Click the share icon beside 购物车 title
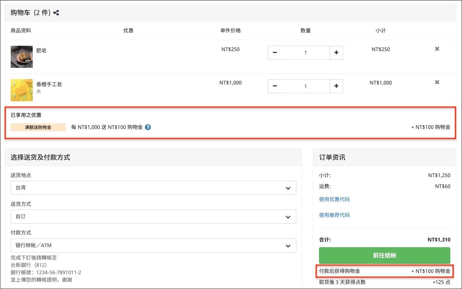This screenshot has width=462, height=289. click(56, 13)
